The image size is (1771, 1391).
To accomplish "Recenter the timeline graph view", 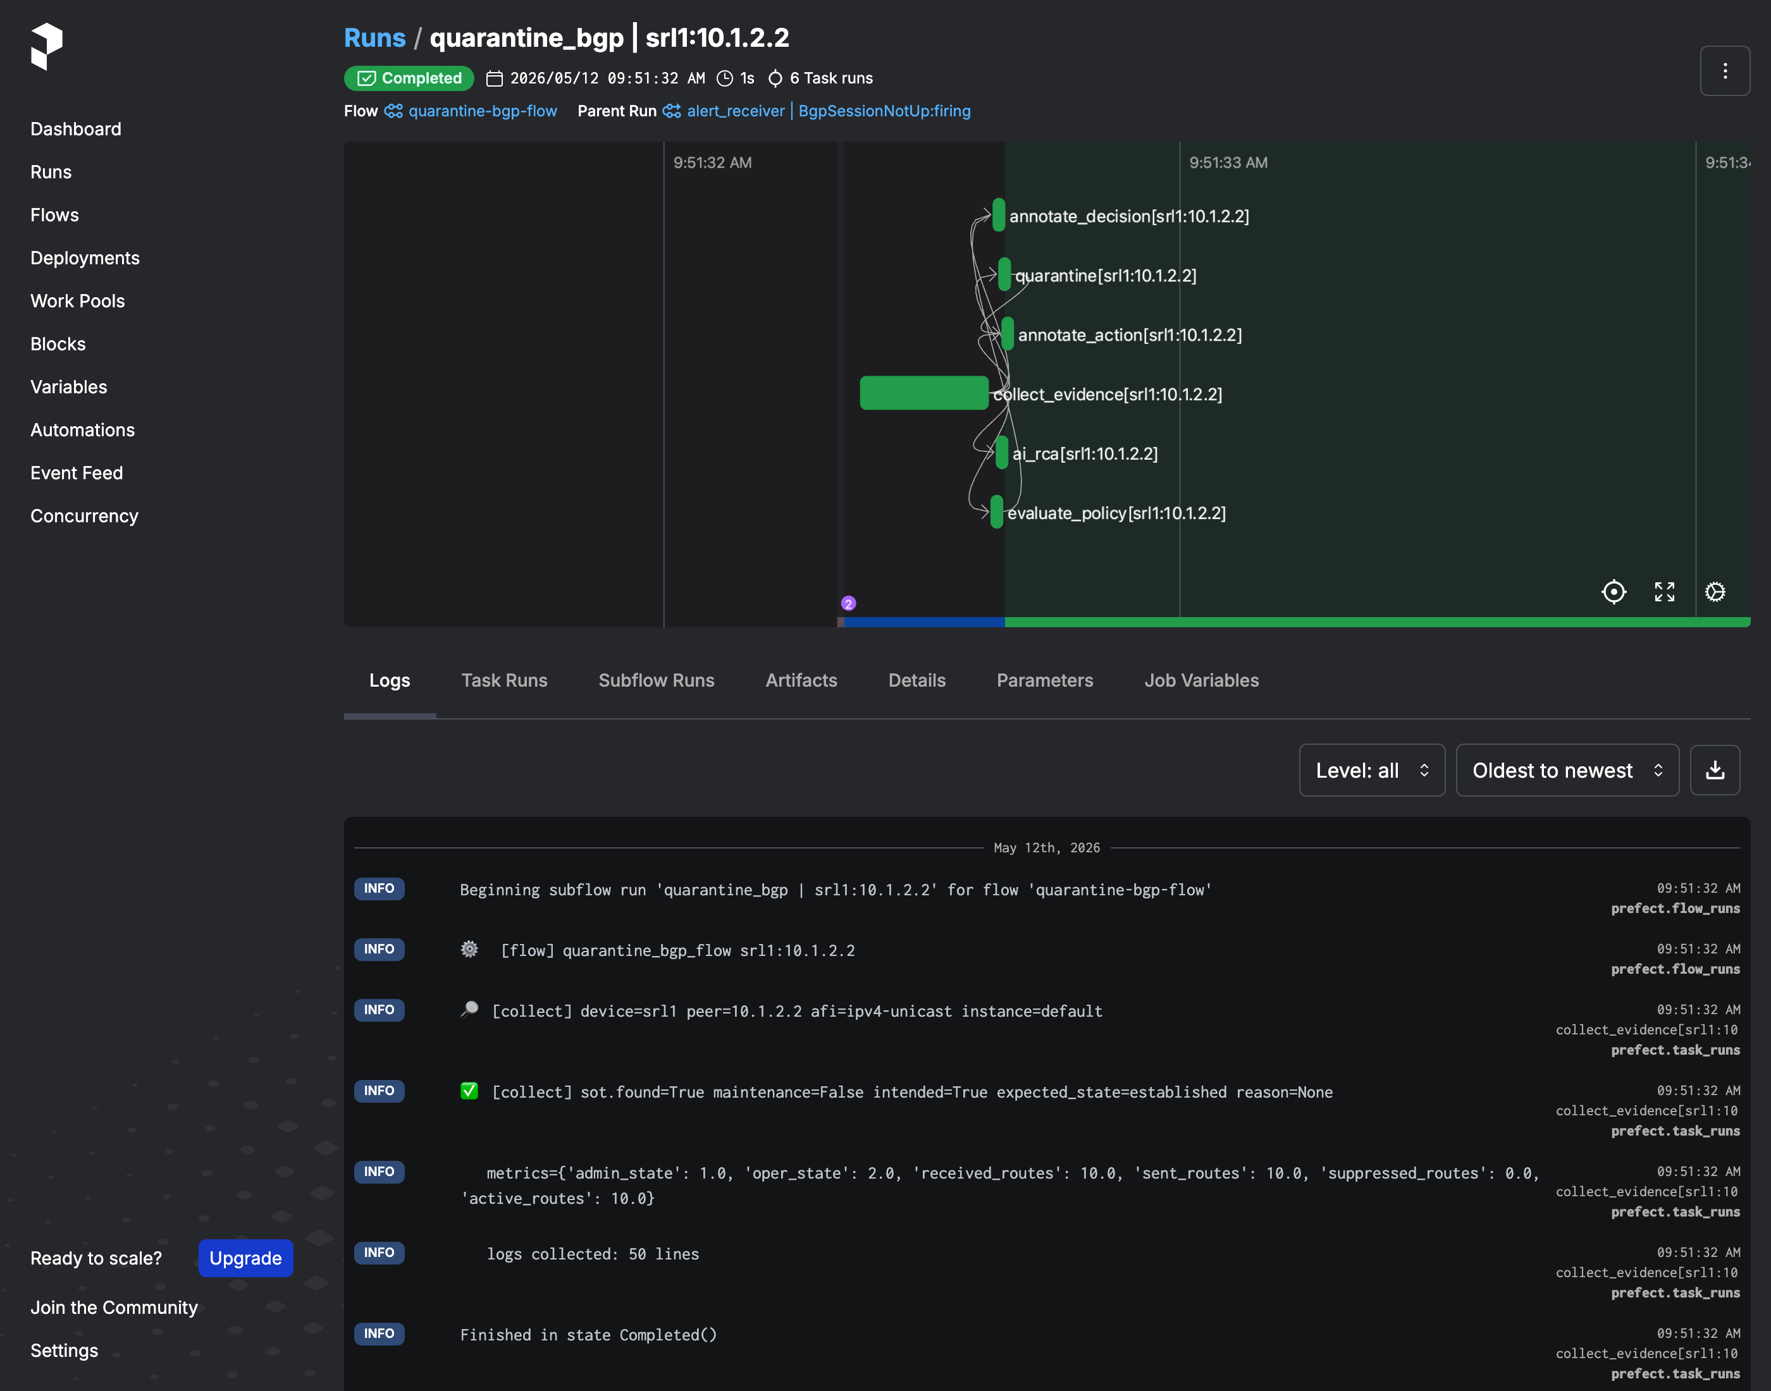I will pos(1613,592).
